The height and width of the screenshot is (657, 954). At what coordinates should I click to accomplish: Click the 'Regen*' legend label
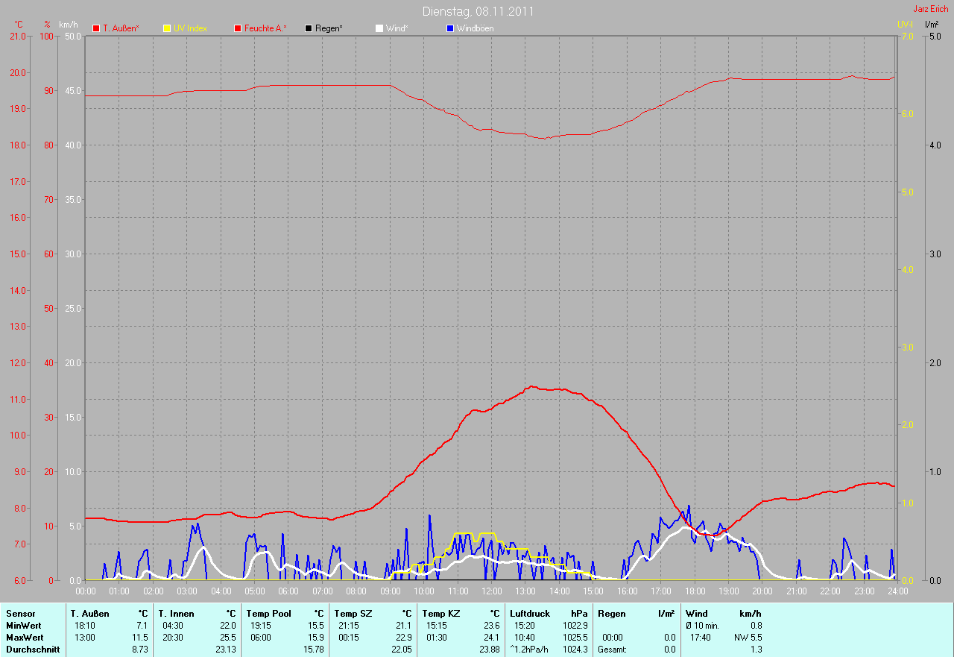(329, 28)
